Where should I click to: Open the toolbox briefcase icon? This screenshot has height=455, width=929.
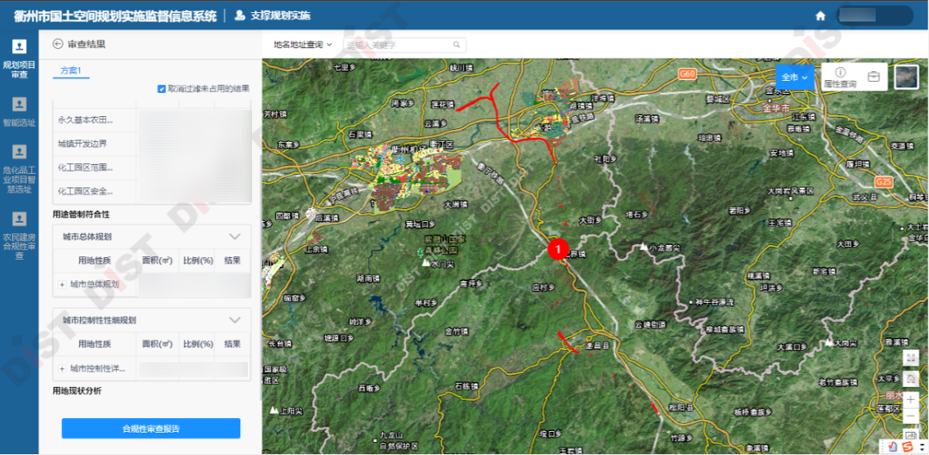pyautogui.click(x=873, y=77)
